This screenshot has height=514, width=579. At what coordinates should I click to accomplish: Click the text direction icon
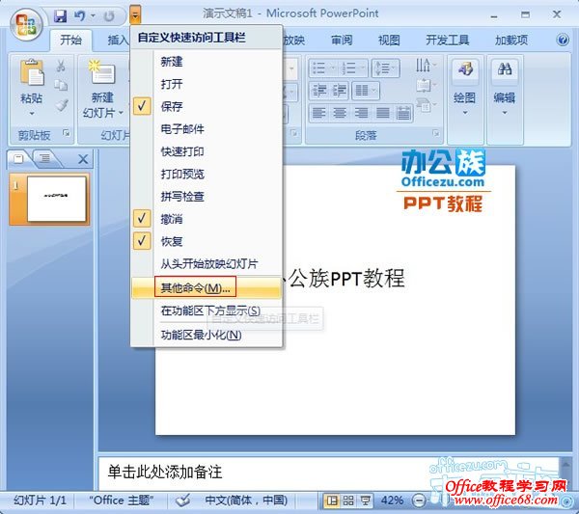[x=426, y=66]
